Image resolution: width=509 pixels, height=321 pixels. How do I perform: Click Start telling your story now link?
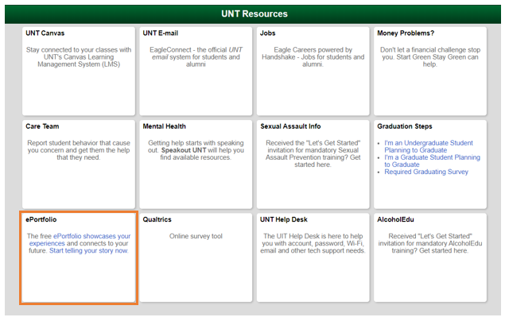89,250
